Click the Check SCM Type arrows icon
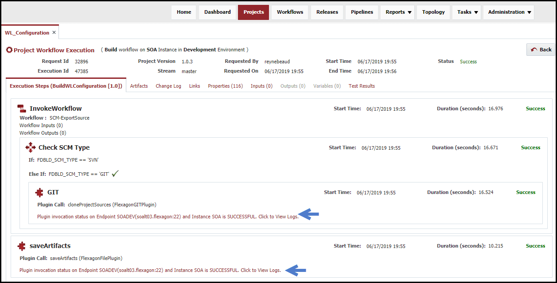 [x=31, y=147]
